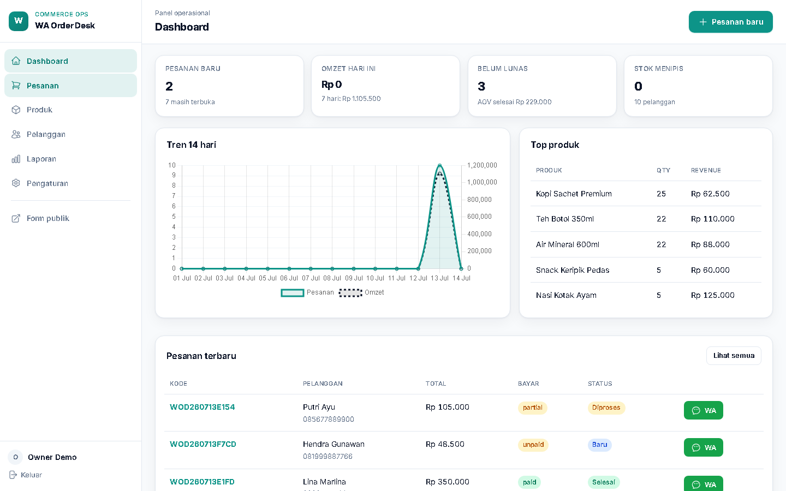The width and height of the screenshot is (786, 491).
Task: Open Dashboard in the sidebar
Action: pyautogui.click(x=70, y=61)
